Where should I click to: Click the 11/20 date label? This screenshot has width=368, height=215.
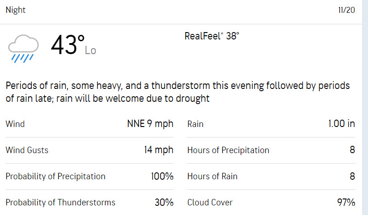point(346,10)
